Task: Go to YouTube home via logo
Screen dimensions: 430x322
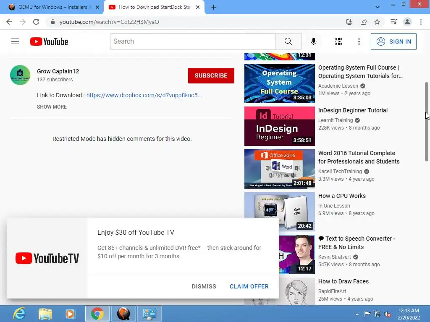Action: [49, 42]
